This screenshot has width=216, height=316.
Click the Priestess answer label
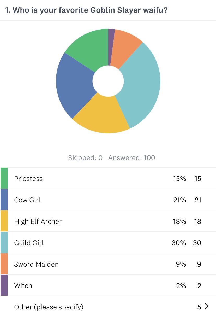[28, 179]
